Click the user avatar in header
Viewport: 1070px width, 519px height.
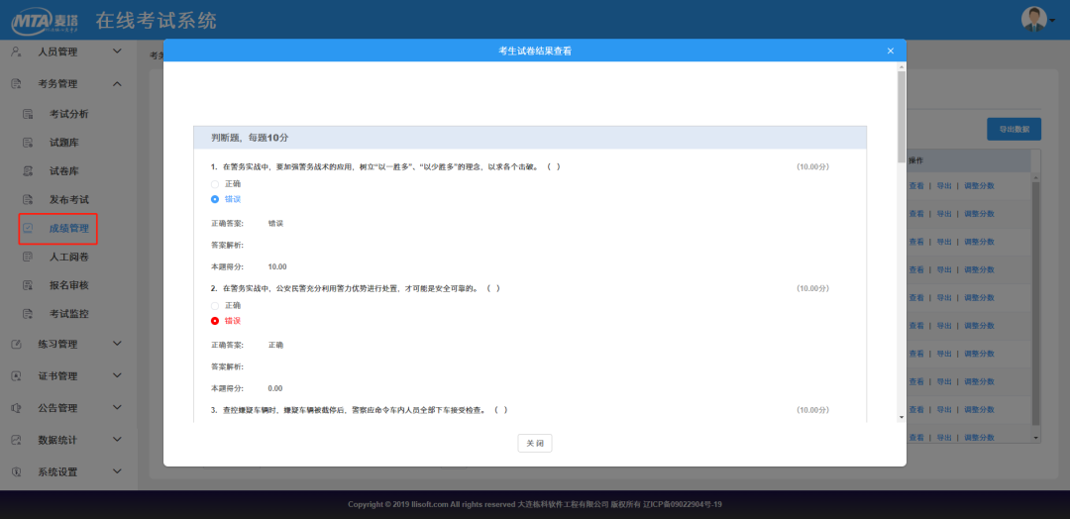pos(1033,18)
